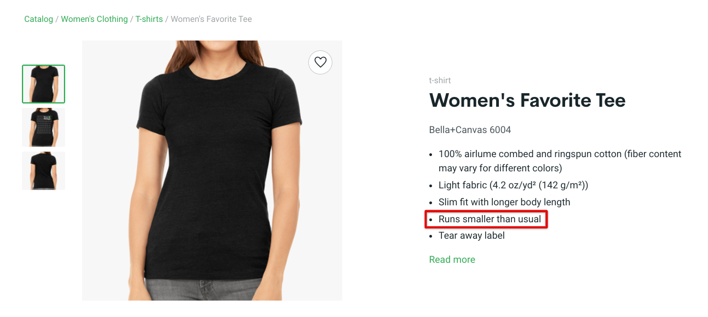Click the Light fabric weight bullet
The width and height of the screenshot is (708, 317).
[x=513, y=185]
